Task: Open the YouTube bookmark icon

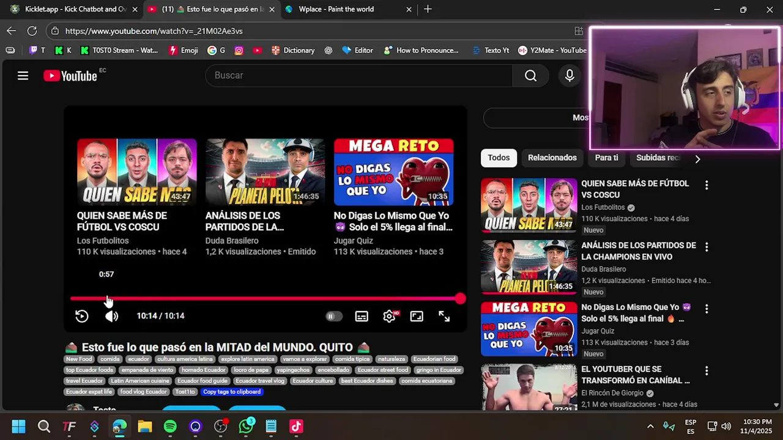Action: pos(258,50)
